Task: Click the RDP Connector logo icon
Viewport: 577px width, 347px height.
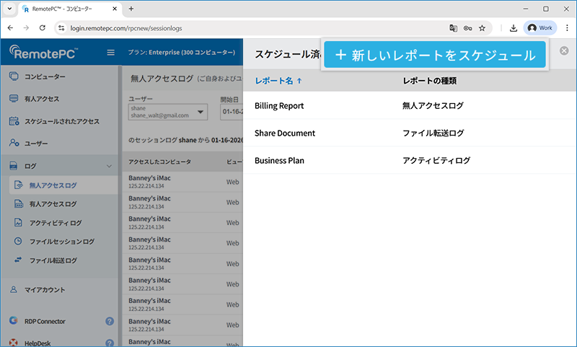Action: 14,320
